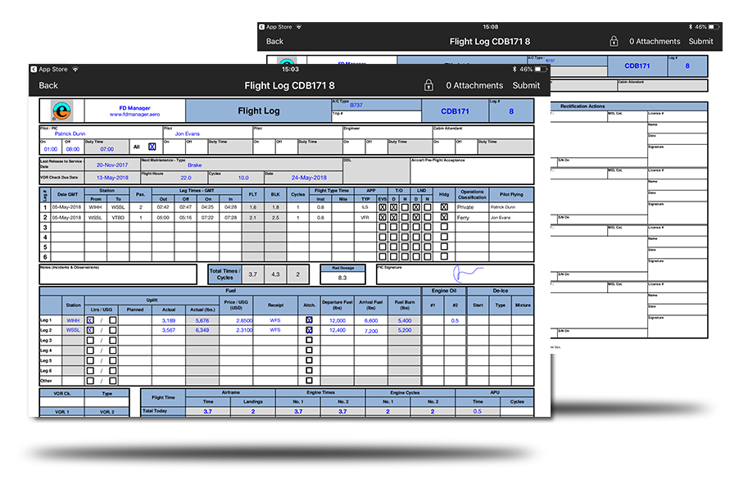
Task: Toggle Ltrs checkbox for fuel Leg 1
Action: tap(90, 320)
